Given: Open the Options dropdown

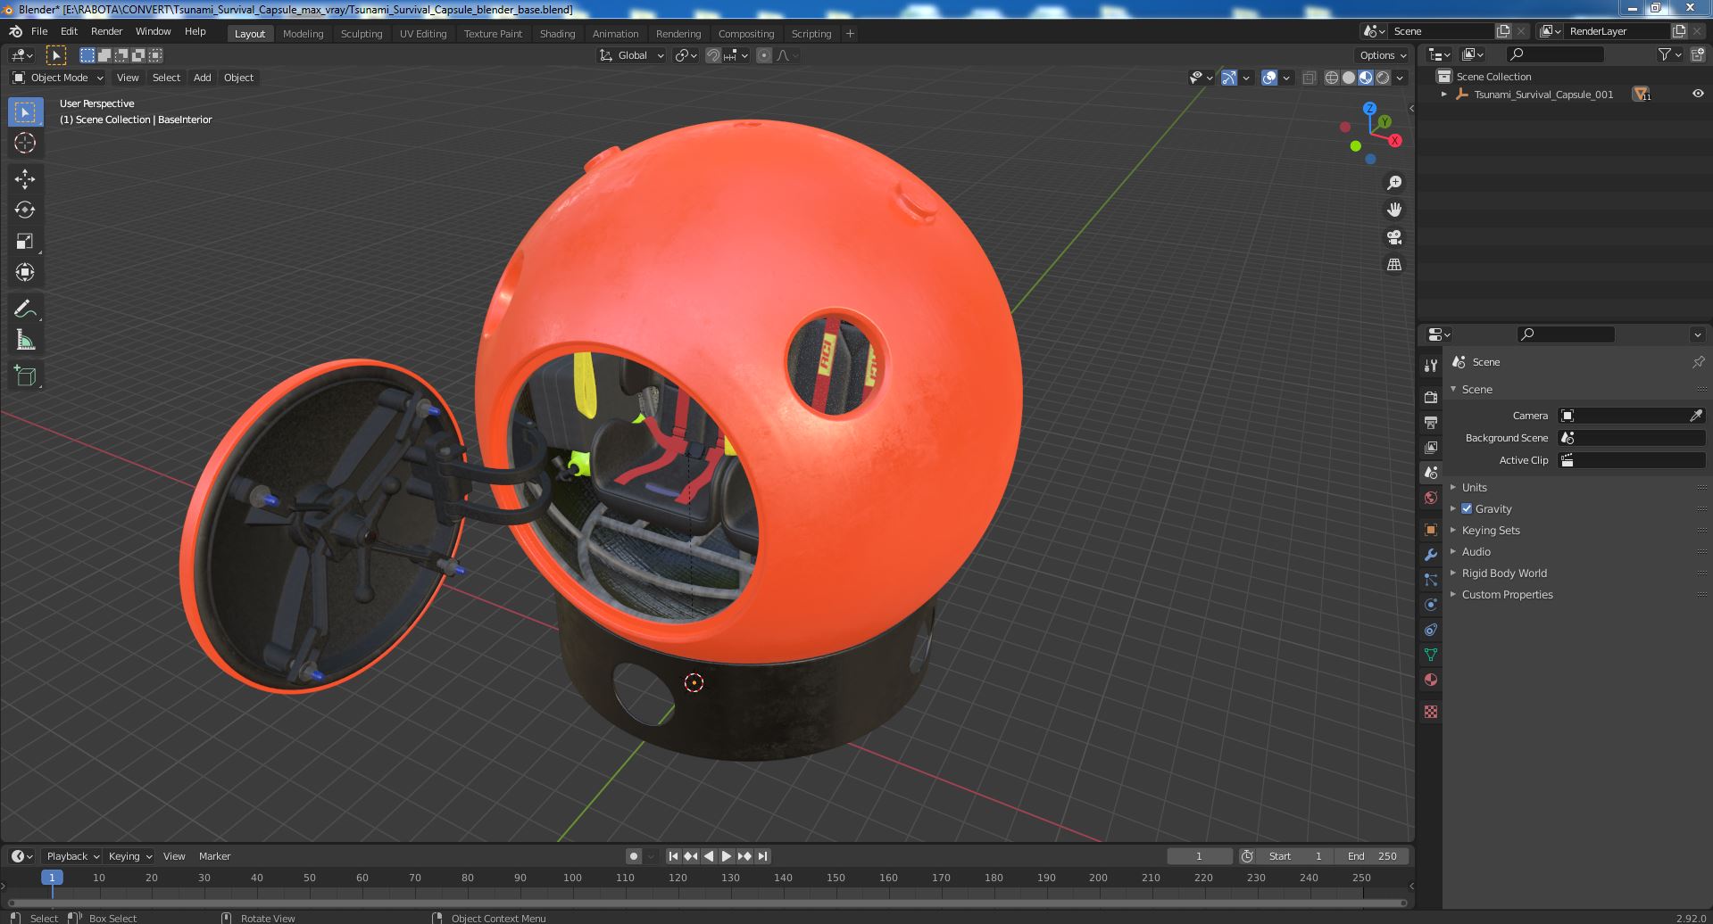Looking at the screenshot, I should coord(1383,55).
